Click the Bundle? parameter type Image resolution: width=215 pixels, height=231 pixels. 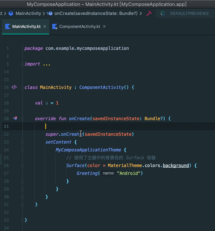[x=154, y=119]
